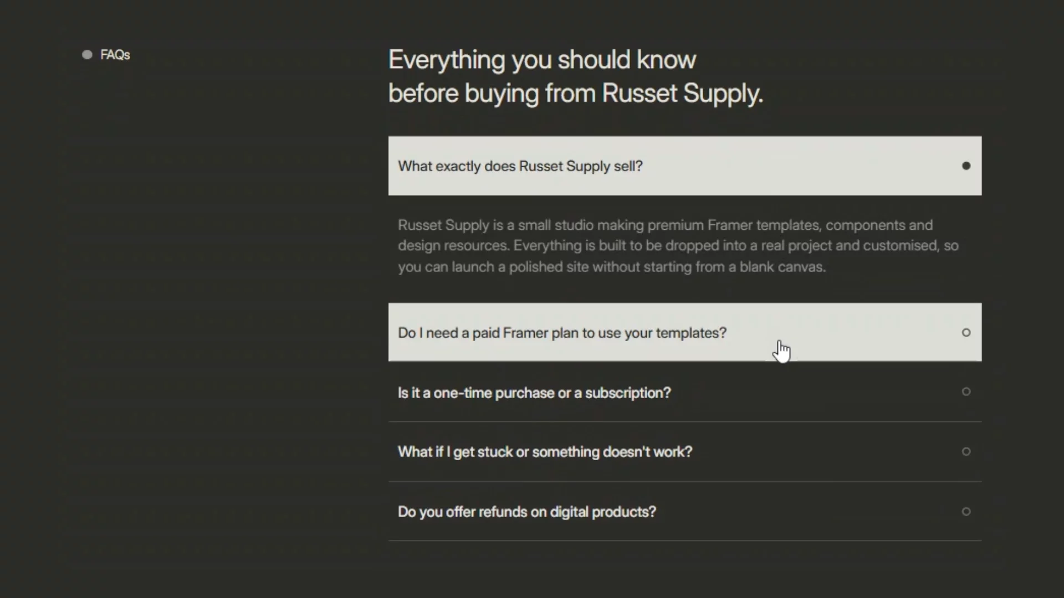Expand 'Is it a one-time purchase' question
The width and height of the screenshot is (1064, 598).
[685, 392]
